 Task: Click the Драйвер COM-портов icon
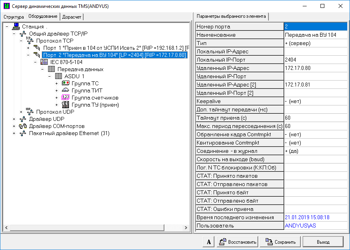pos(23,126)
